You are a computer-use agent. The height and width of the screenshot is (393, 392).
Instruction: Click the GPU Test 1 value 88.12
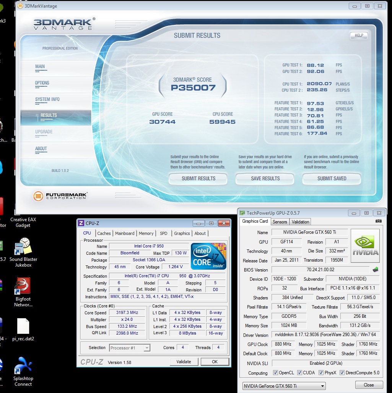tap(316, 65)
